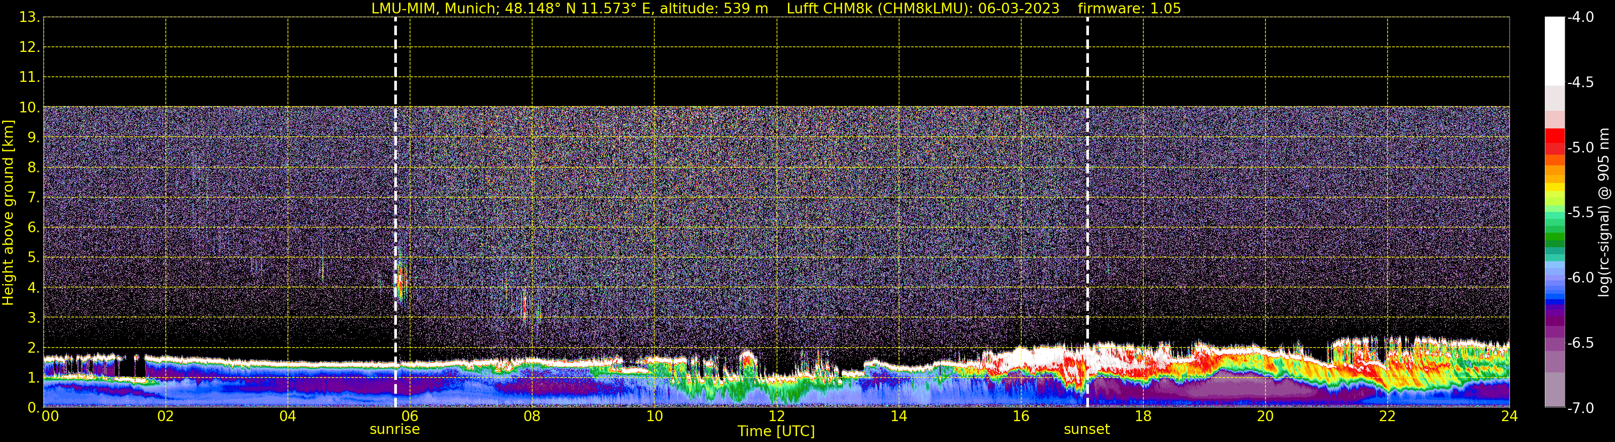Click the time axis tick '04'

(288, 416)
